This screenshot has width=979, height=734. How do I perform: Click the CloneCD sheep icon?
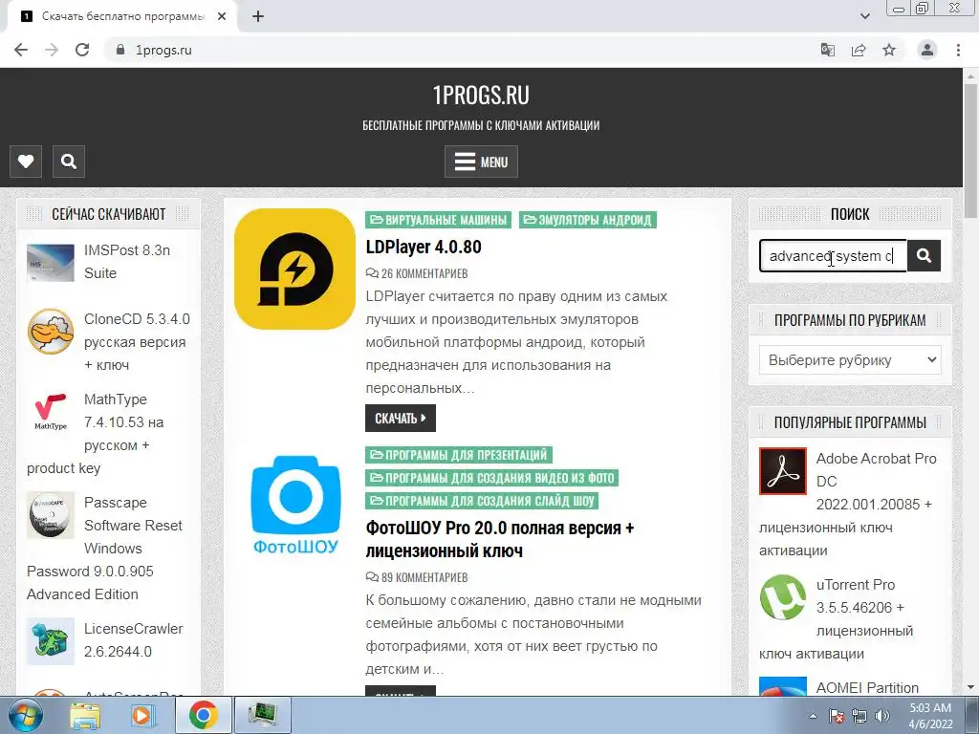[x=51, y=332]
